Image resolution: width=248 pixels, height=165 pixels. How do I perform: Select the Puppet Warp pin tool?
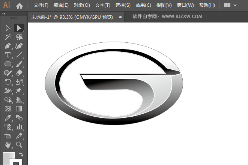point(19,91)
